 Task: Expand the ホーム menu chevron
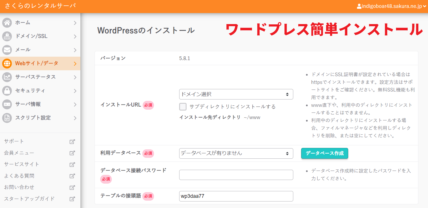pyautogui.click(x=75, y=23)
